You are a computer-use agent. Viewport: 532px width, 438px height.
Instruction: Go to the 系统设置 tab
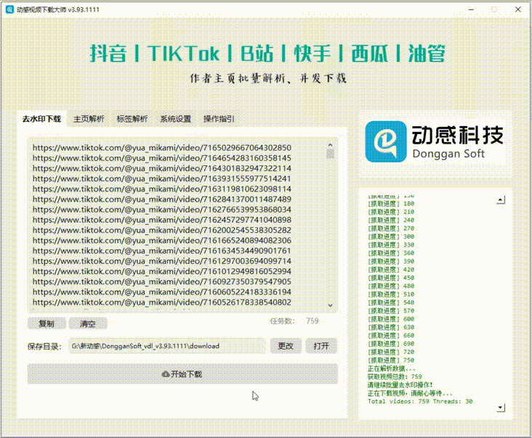tap(175, 119)
